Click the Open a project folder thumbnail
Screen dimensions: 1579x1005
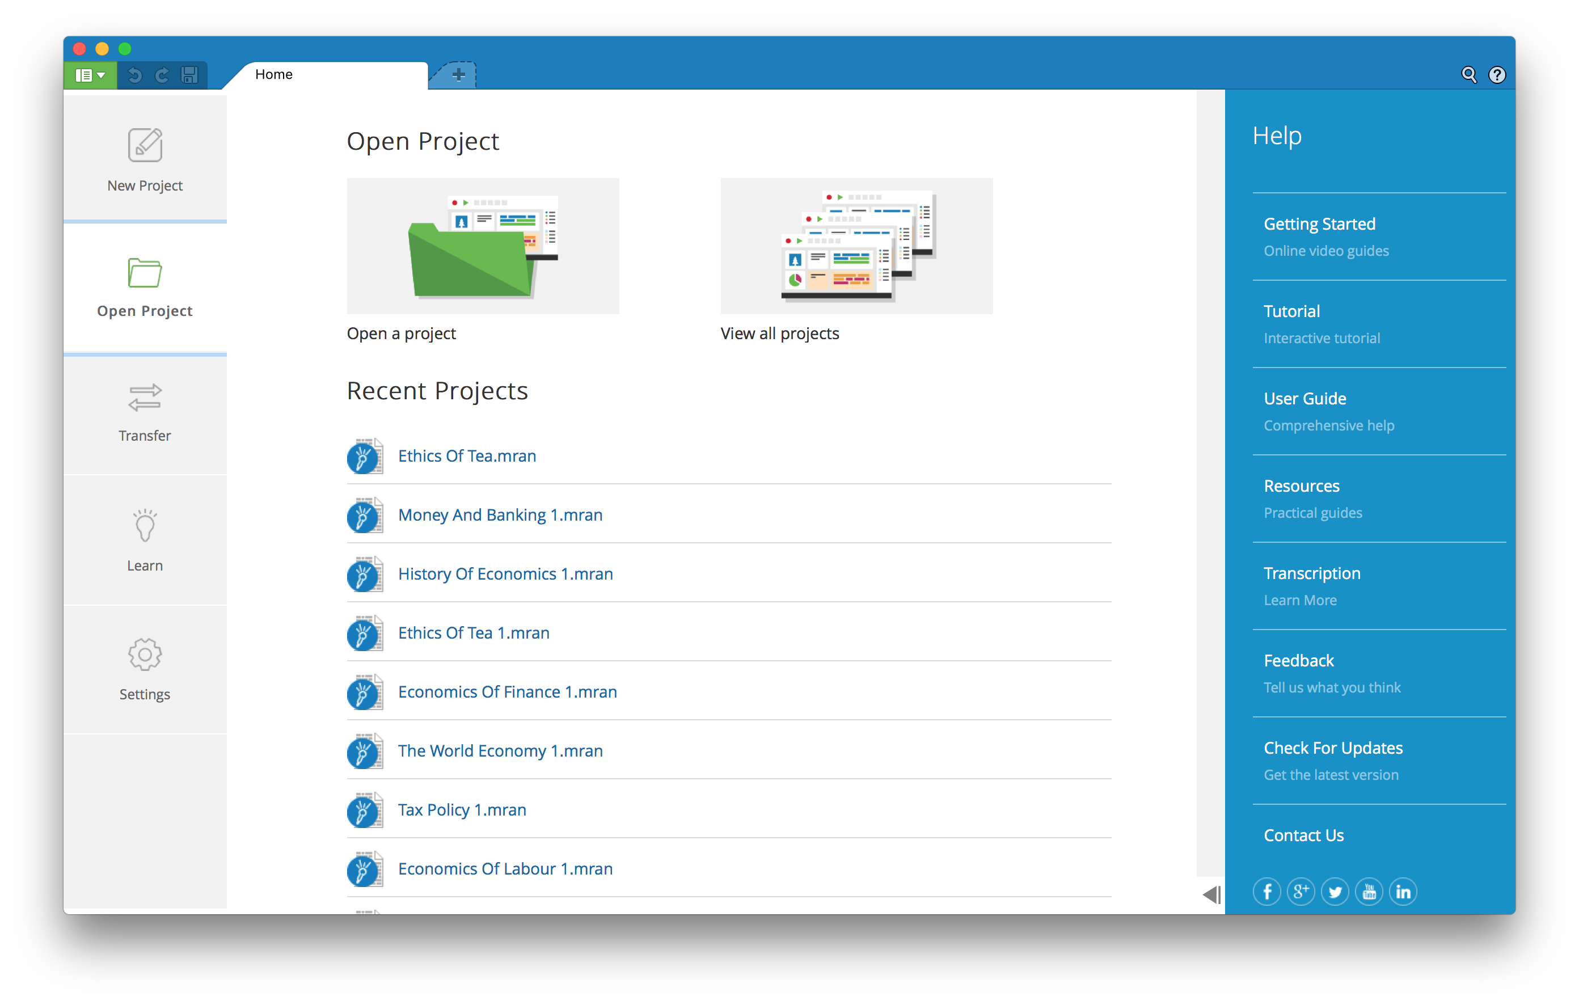click(483, 246)
